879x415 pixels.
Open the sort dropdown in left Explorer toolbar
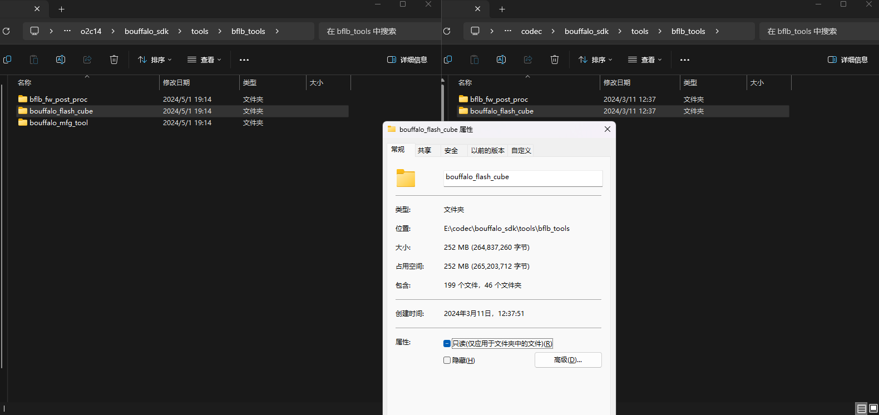click(155, 60)
